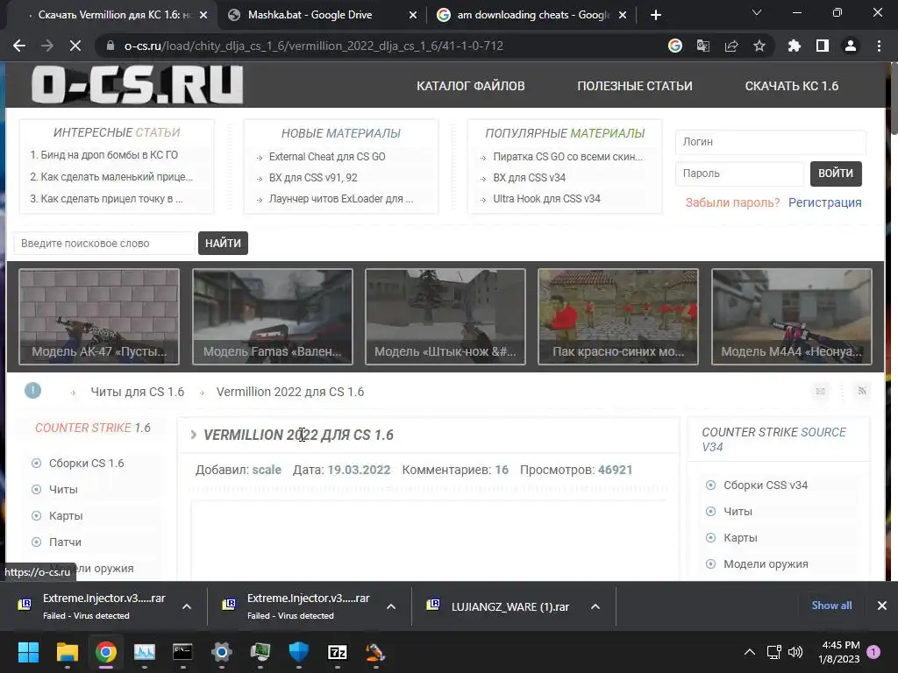
Task: Open the Модель Famas thumbnail
Action: (272, 316)
